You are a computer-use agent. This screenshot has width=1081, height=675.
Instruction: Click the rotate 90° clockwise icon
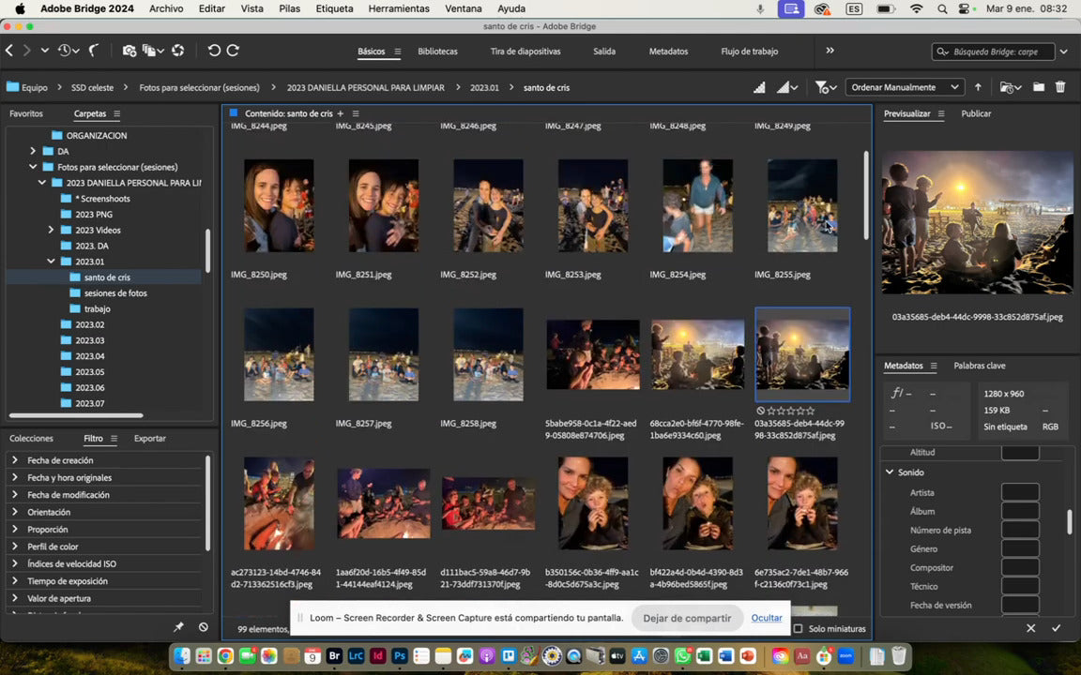tap(233, 51)
